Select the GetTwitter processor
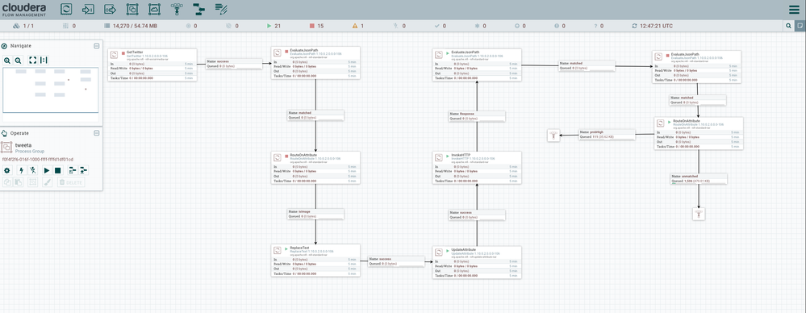This screenshot has height=313, width=806. 152,65
